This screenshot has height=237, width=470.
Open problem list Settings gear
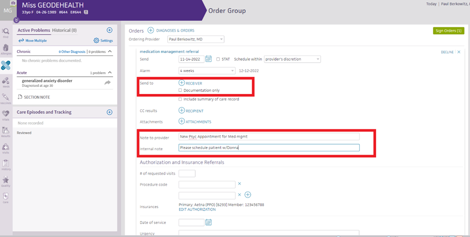pos(96,40)
